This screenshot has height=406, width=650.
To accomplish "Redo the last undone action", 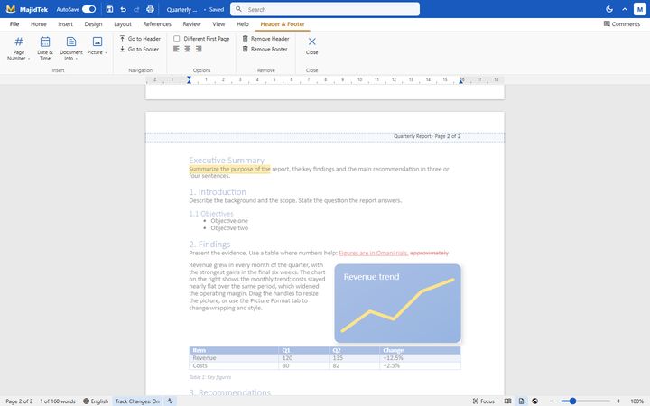I will (x=136, y=9).
